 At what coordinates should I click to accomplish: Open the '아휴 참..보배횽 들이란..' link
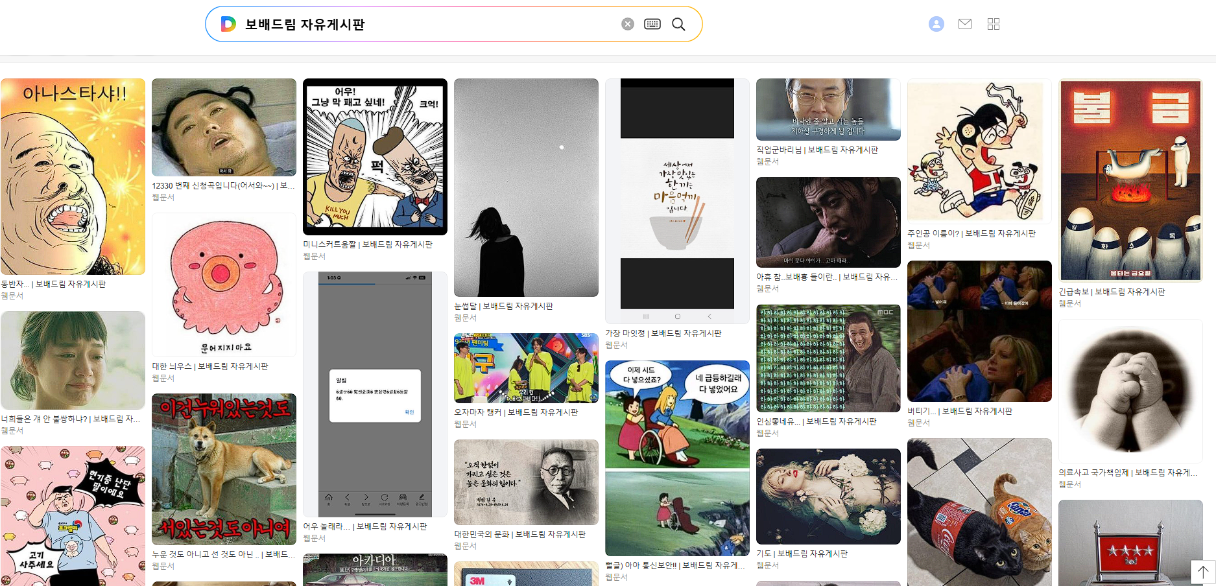coord(827,277)
